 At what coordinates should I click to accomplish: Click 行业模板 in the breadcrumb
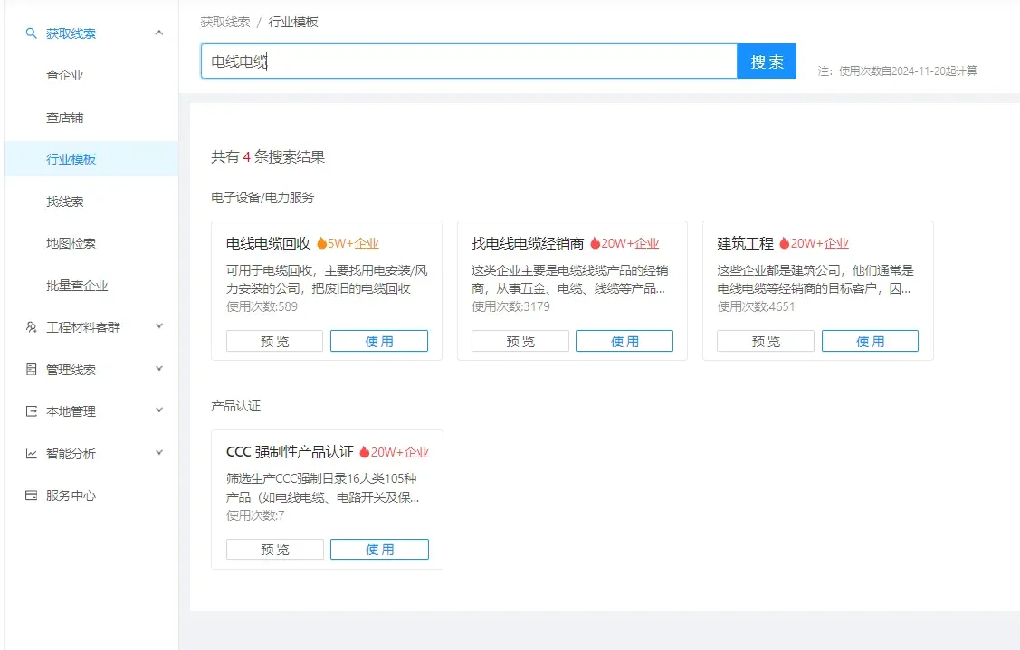pyautogui.click(x=293, y=22)
